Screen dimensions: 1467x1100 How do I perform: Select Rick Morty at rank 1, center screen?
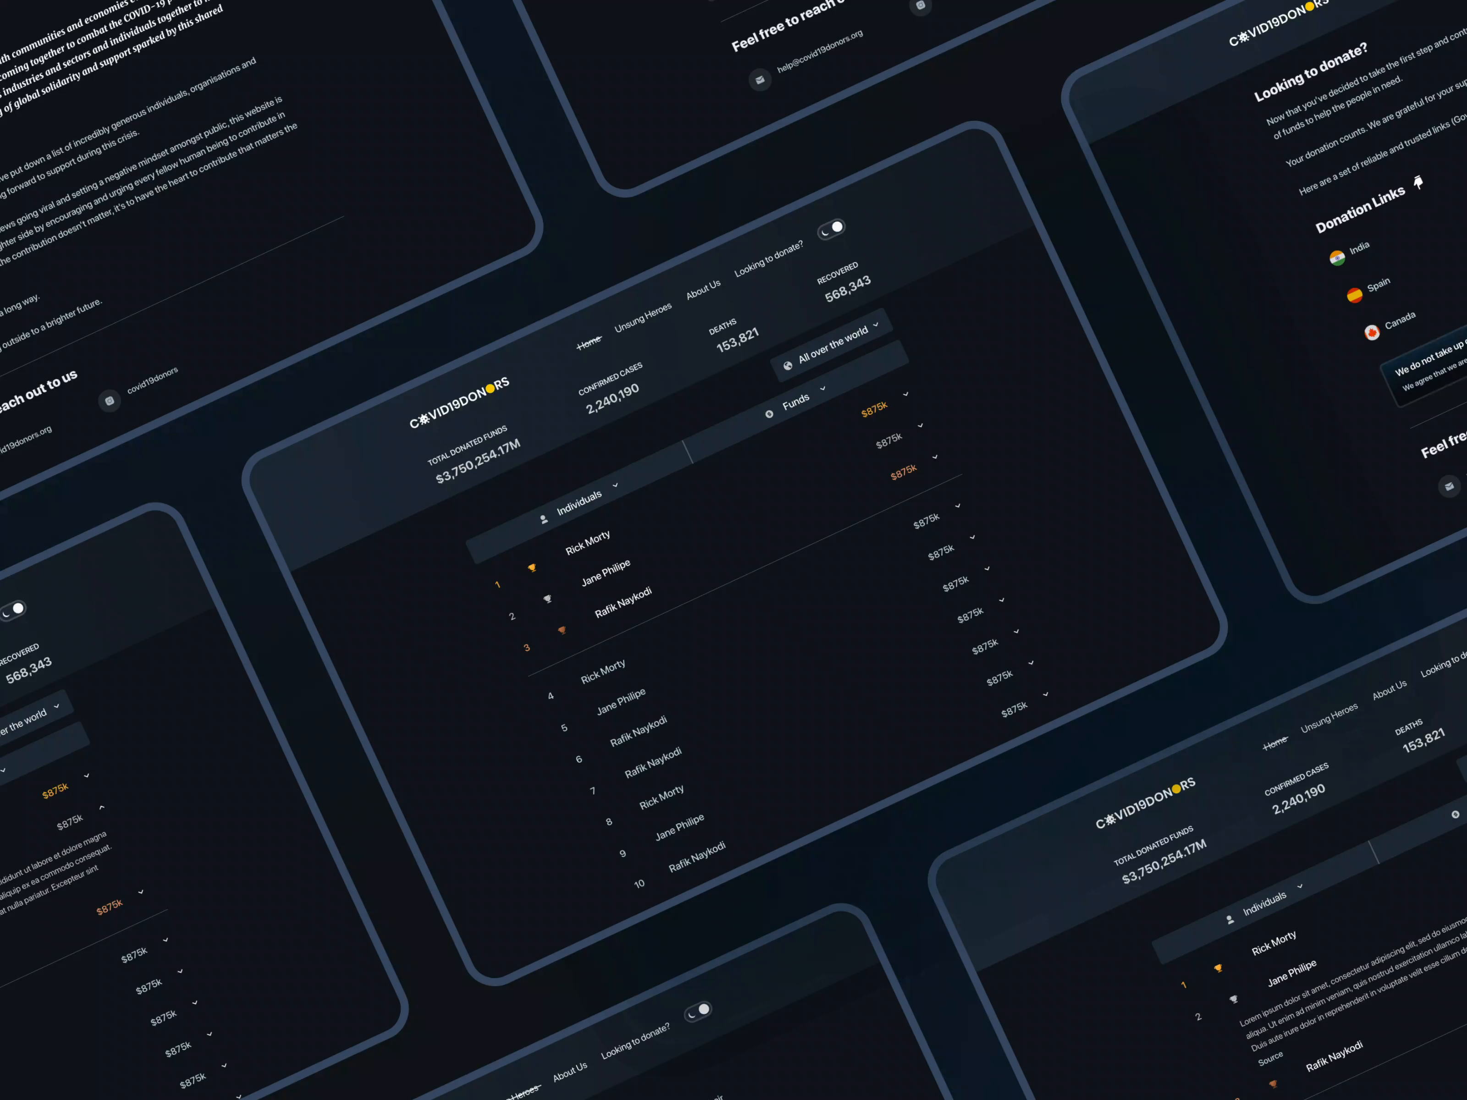(x=588, y=543)
